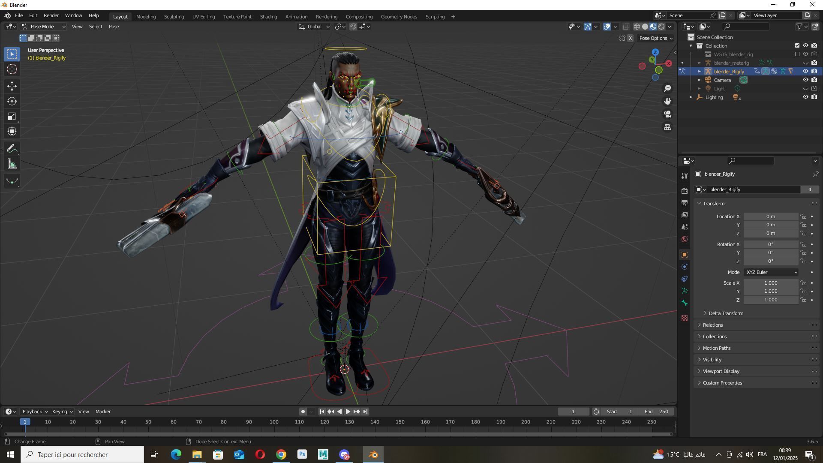
Task: Expand the Custom Properties panel
Action: pos(722,383)
